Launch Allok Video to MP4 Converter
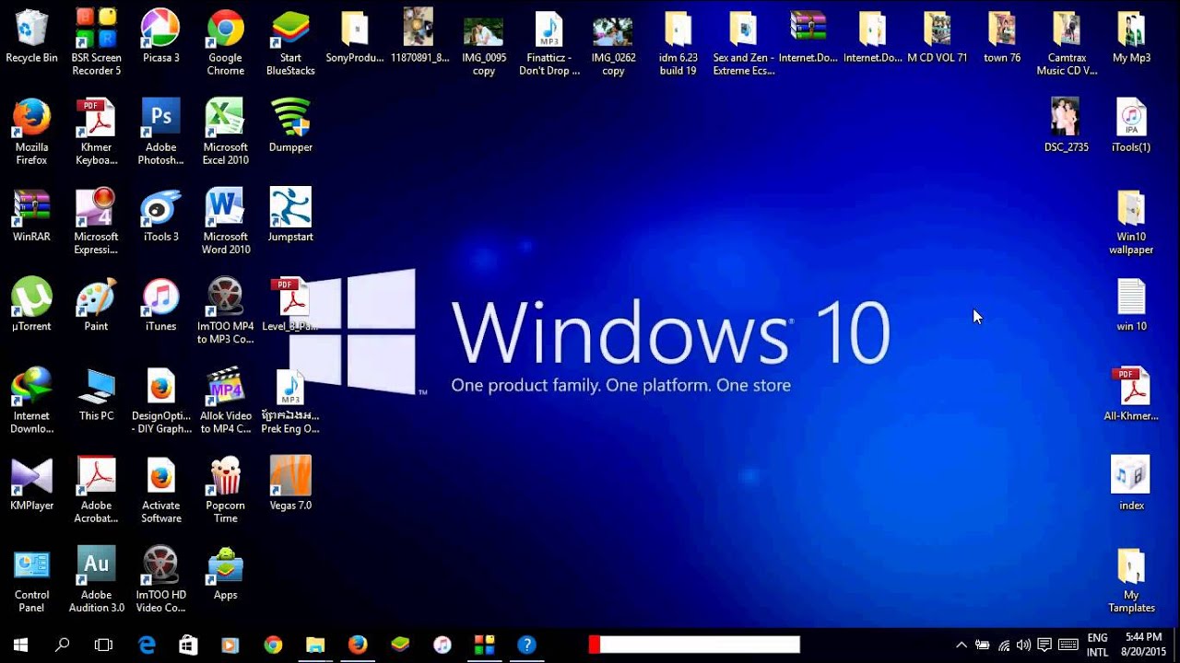Viewport: 1180px width, 663px height. [225, 399]
